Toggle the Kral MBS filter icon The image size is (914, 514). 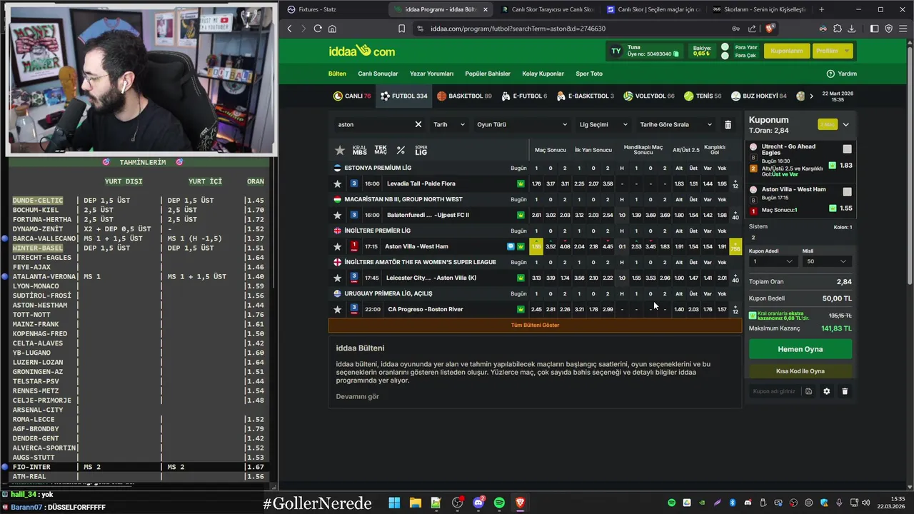(x=359, y=150)
